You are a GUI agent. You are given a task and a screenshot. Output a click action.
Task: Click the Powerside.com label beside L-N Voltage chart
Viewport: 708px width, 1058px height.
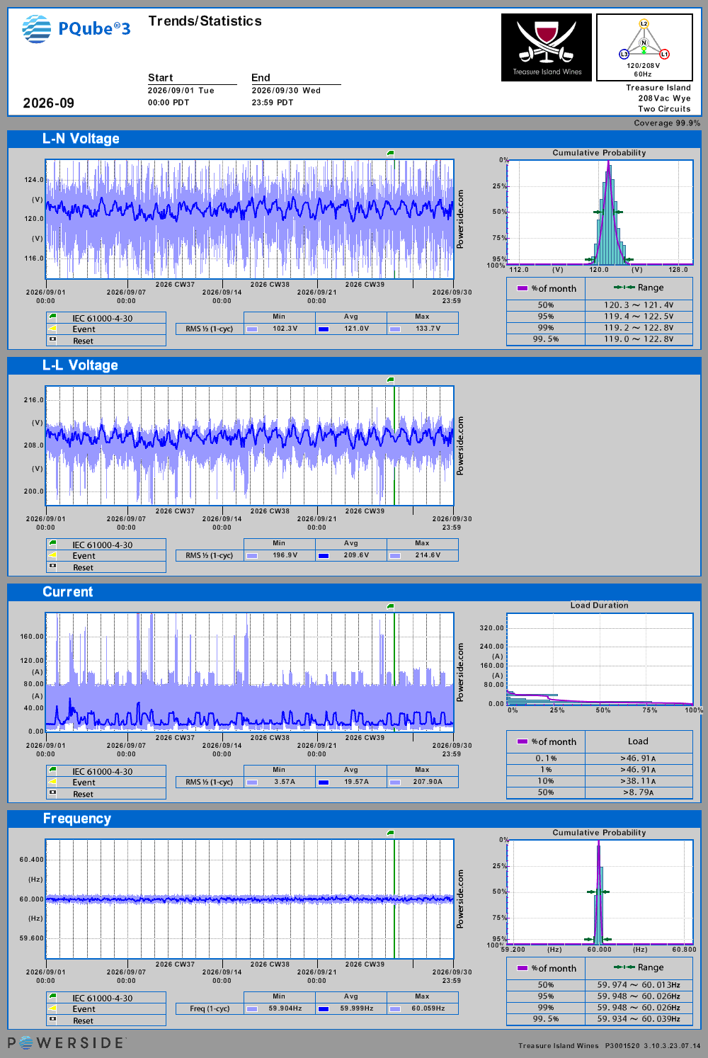(x=460, y=219)
